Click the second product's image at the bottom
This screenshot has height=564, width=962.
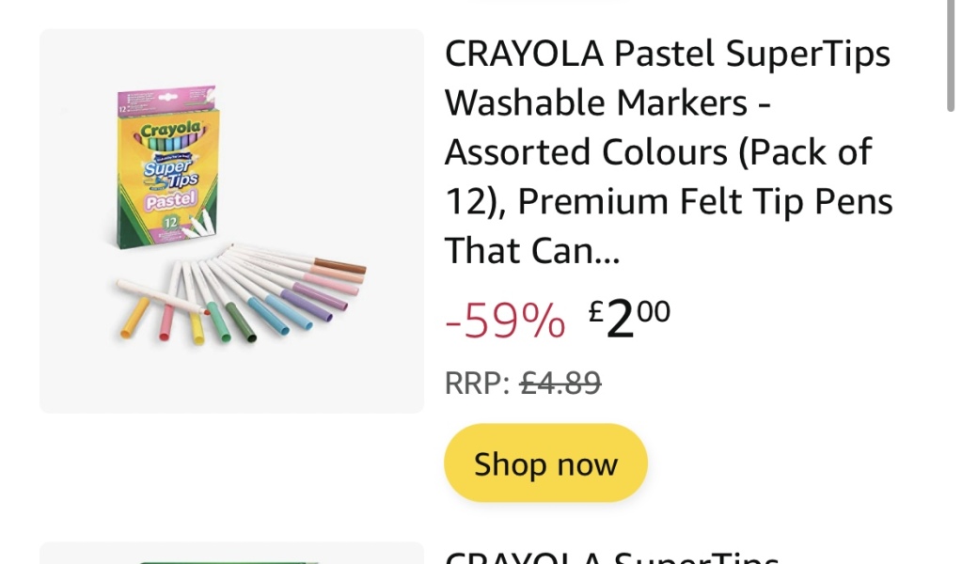pyautogui.click(x=231, y=555)
